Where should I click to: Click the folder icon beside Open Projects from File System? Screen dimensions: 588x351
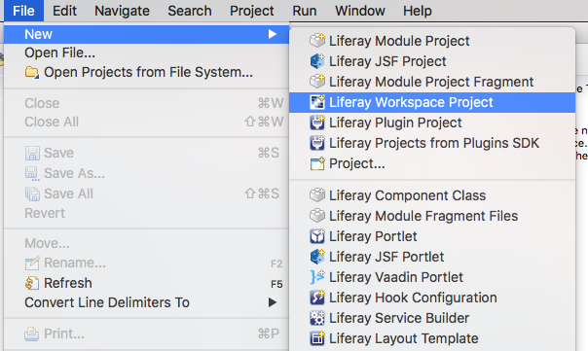pyautogui.click(x=32, y=72)
